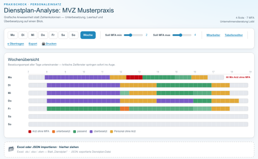The image size is (258, 159).
Task: Click the Soll MFA min slider handle
Action: point(130,35)
